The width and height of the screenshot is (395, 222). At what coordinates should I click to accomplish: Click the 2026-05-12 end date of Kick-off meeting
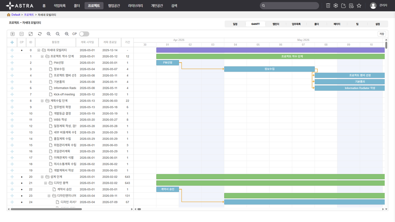pos(110,95)
